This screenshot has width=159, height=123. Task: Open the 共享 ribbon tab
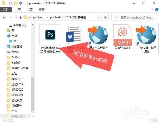pos(30,10)
